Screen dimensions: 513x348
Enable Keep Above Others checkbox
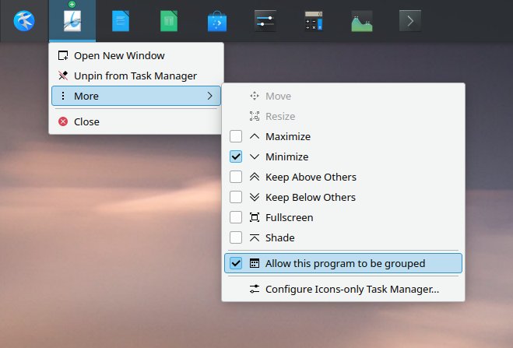236,177
